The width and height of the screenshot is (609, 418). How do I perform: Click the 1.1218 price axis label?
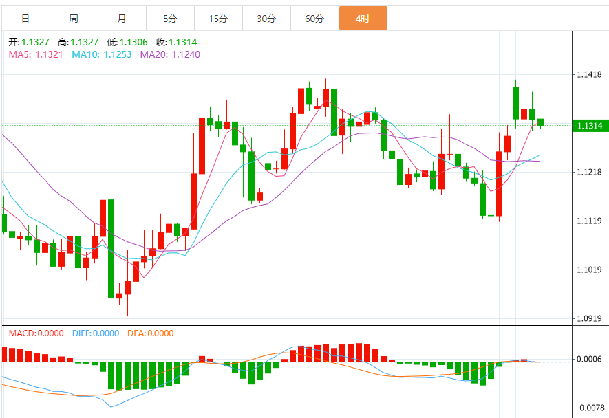(589, 172)
